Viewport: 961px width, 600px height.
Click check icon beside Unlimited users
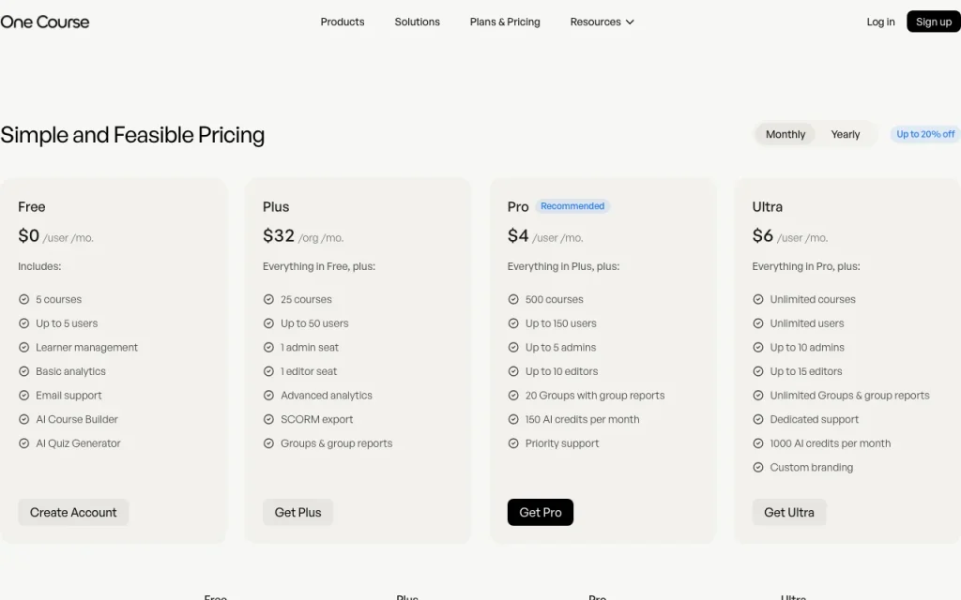[758, 323]
